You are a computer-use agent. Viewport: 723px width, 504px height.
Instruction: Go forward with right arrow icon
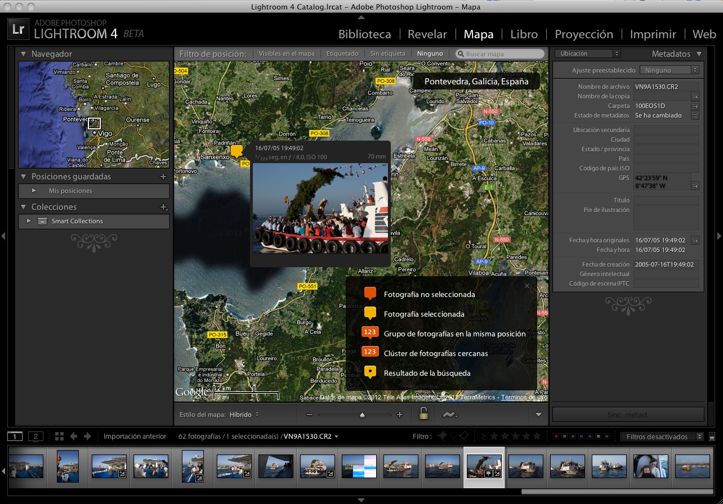pyautogui.click(x=87, y=436)
